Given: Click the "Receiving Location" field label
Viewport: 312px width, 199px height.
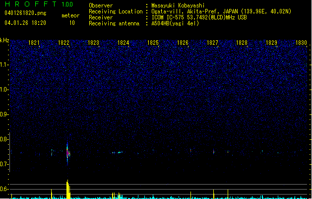Looking at the screenshot, I should (x=116, y=11).
